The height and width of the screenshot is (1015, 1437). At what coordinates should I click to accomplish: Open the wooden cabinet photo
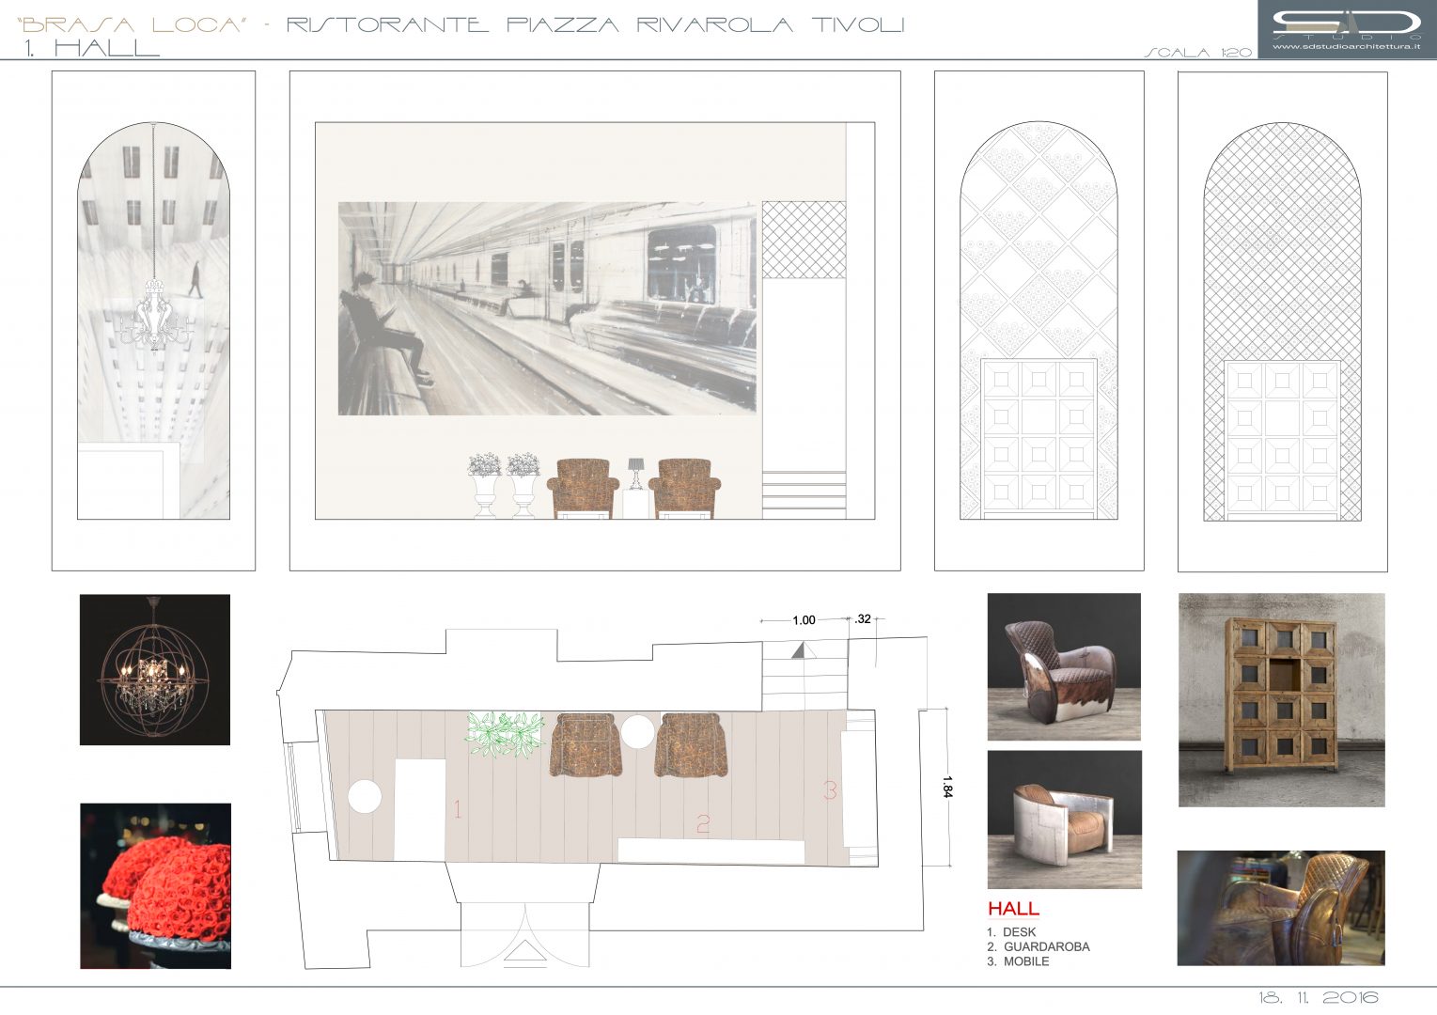(1282, 699)
